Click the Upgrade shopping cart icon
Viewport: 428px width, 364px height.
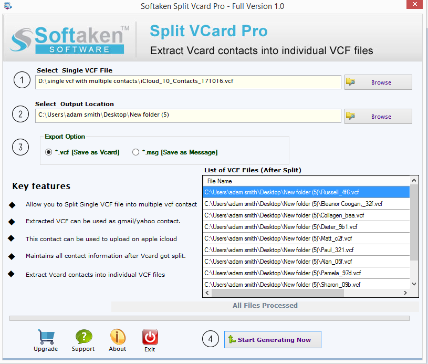pos(46,337)
